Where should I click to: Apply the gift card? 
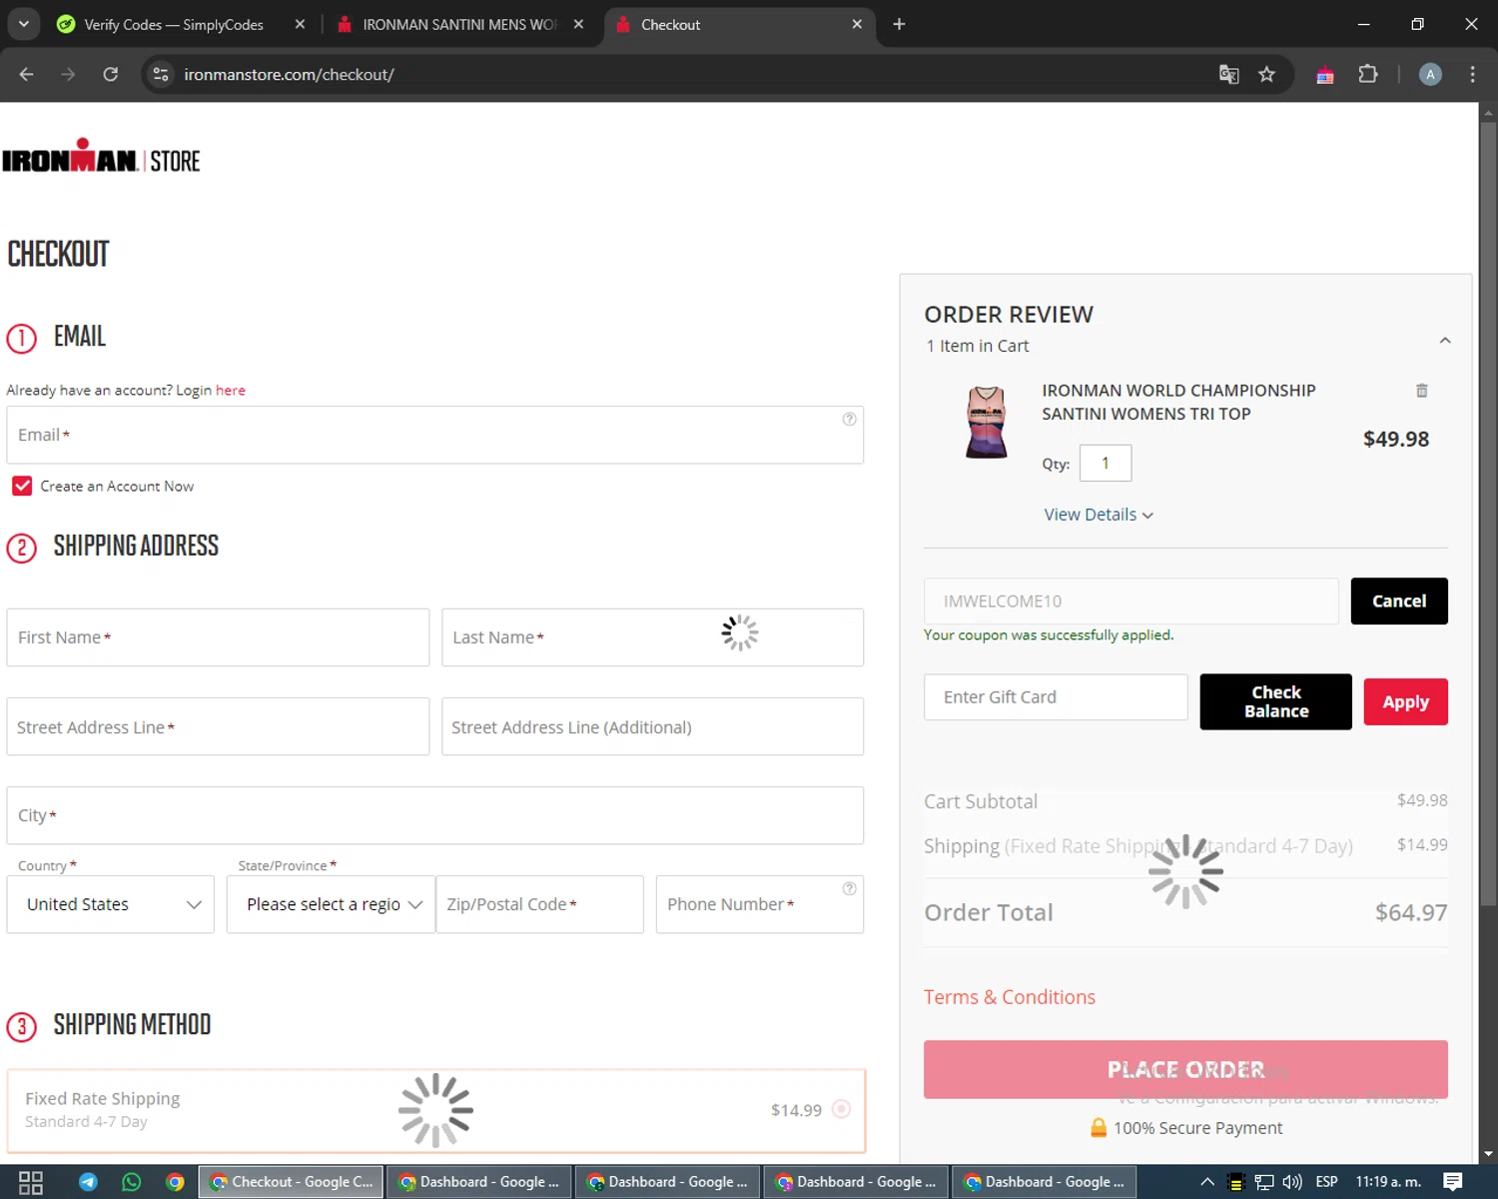tap(1405, 701)
